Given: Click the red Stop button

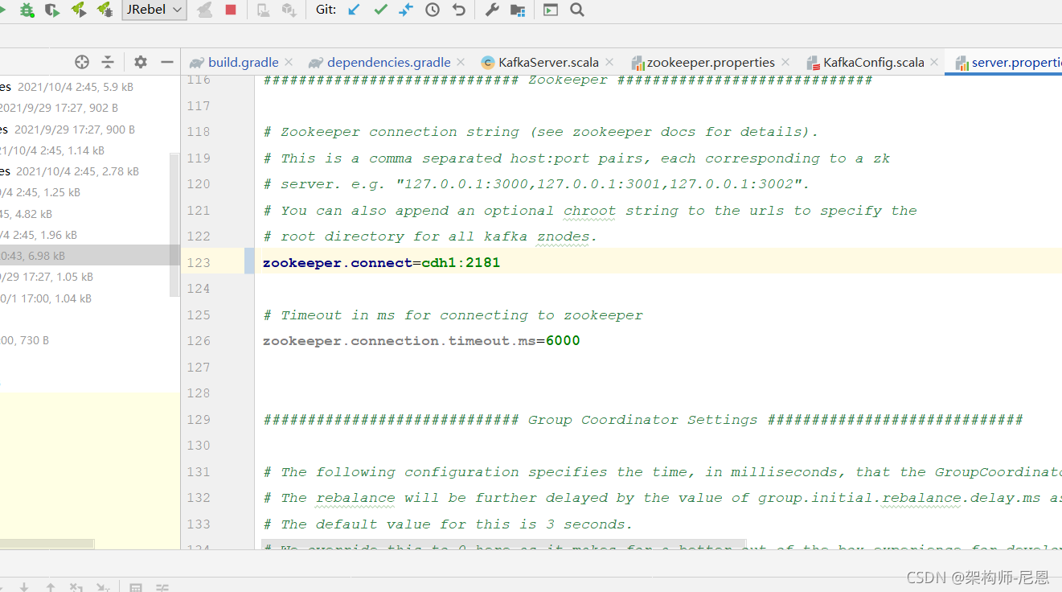Looking at the screenshot, I should click(231, 10).
